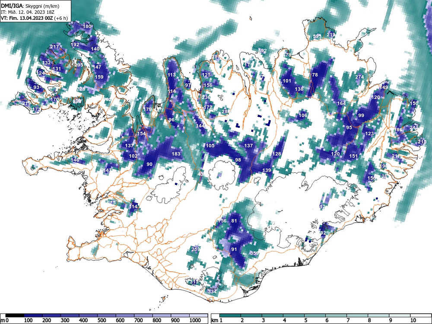Image resolution: width=432 pixels, height=324 pixels.
Task: Click the map value 98
Action: pyautogui.click(x=238, y=160)
